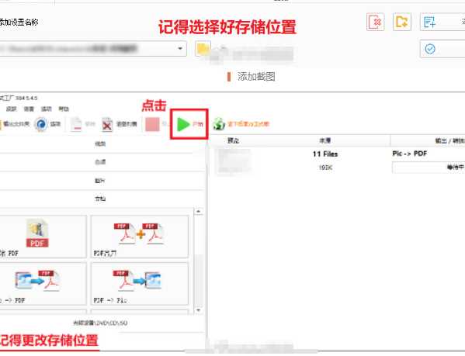
Task: Click the red delete-file icon
Action: [376, 22]
